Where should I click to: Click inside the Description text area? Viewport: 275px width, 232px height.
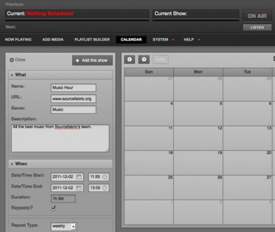(60, 138)
